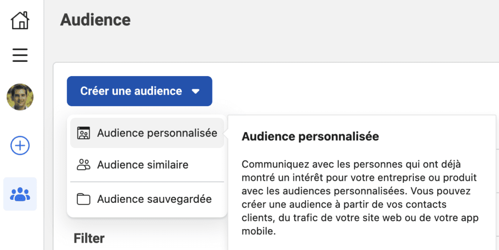Select the Audiences people icon in sidebar
This screenshot has width=499, height=250.
click(x=20, y=194)
